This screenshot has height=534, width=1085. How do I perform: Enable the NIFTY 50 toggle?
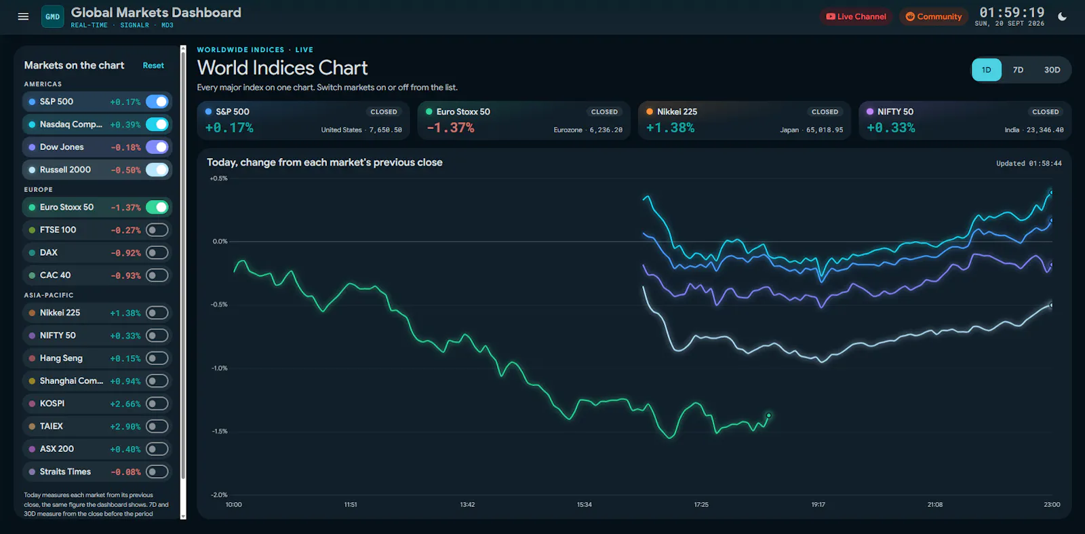tap(157, 335)
